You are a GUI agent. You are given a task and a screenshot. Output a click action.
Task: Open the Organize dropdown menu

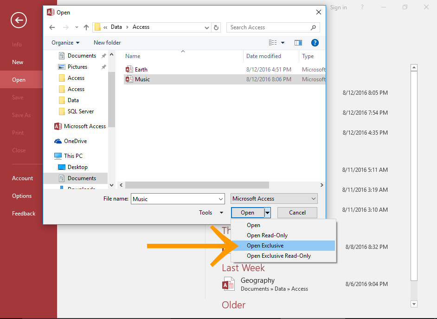coord(65,43)
